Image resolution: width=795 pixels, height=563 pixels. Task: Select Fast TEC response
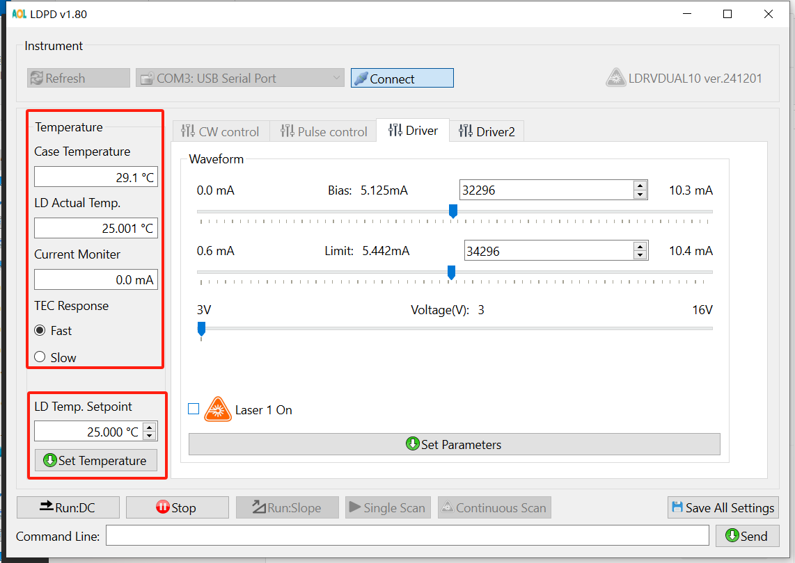click(40, 331)
